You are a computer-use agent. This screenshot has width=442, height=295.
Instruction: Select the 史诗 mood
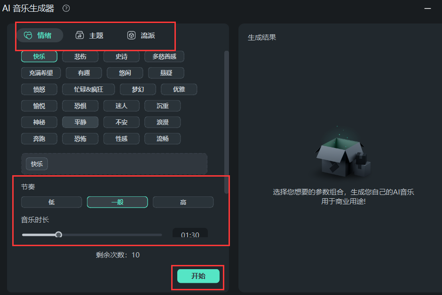point(121,56)
